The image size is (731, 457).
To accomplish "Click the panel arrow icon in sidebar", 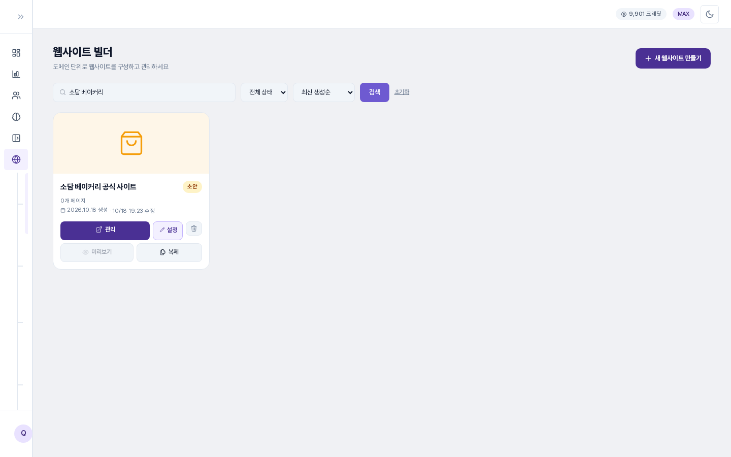I will click(16, 138).
